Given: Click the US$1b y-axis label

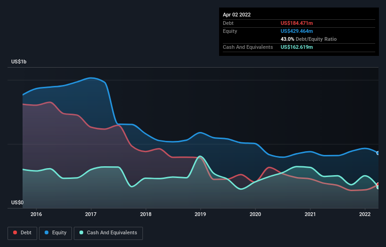Looking at the screenshot, I should 19,62.
